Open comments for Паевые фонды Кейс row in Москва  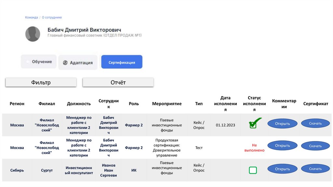tap(282, 123)
